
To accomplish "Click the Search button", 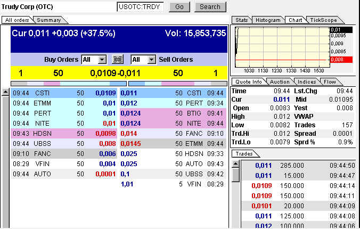I will [x=210, y=7].
